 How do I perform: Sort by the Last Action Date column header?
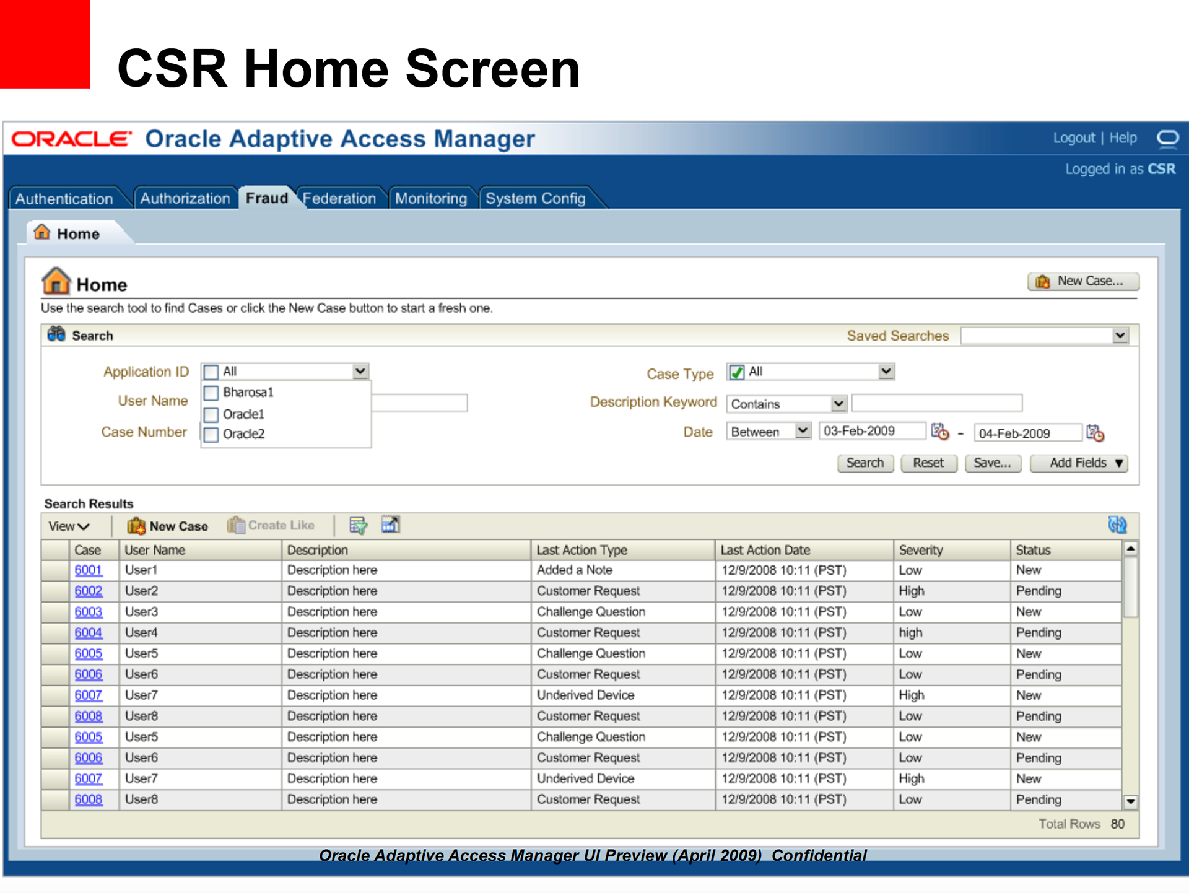[x=804, y=550]
